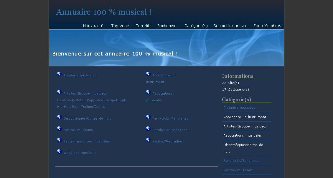This screenshot has width=333, height=178.
Task: Open the Radios/Webradios category
Action: click(x=167, y=141)
